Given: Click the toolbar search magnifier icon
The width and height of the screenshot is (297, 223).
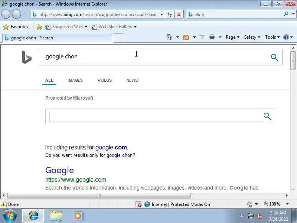Looking at the screenshot, I should coord(286,14).
